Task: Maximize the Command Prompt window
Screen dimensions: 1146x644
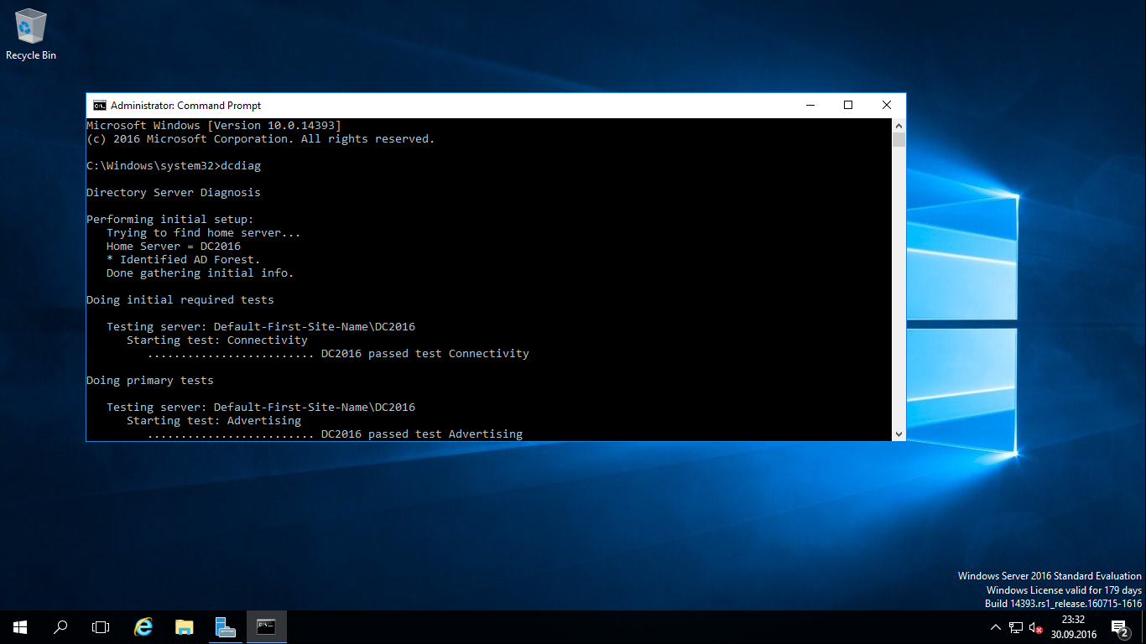Action: click(848, 105)
